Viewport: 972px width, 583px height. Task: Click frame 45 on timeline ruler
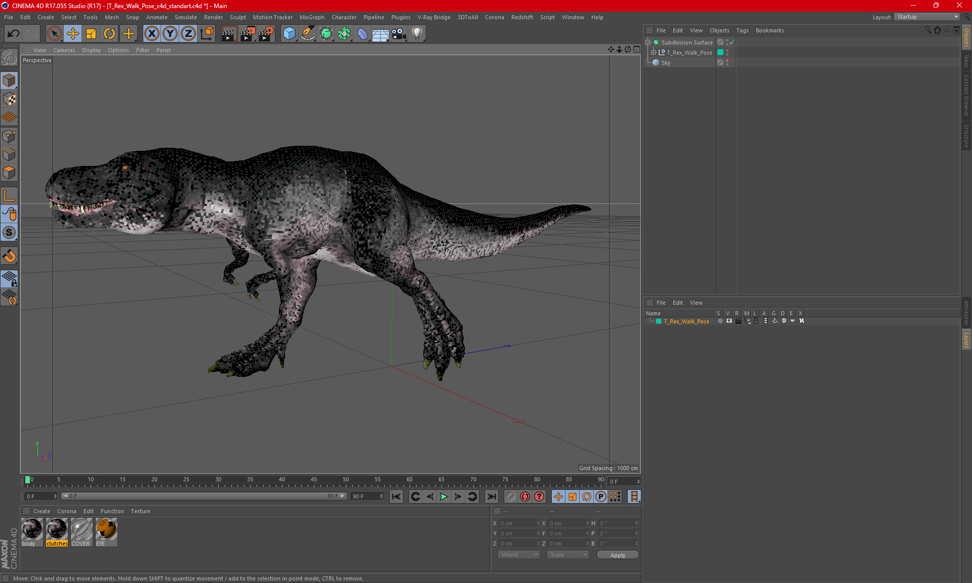(314, 481)
